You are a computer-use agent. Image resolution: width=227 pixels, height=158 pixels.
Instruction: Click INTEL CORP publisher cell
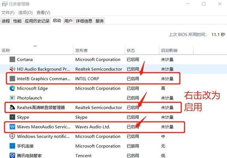click(x=87, y=79)
